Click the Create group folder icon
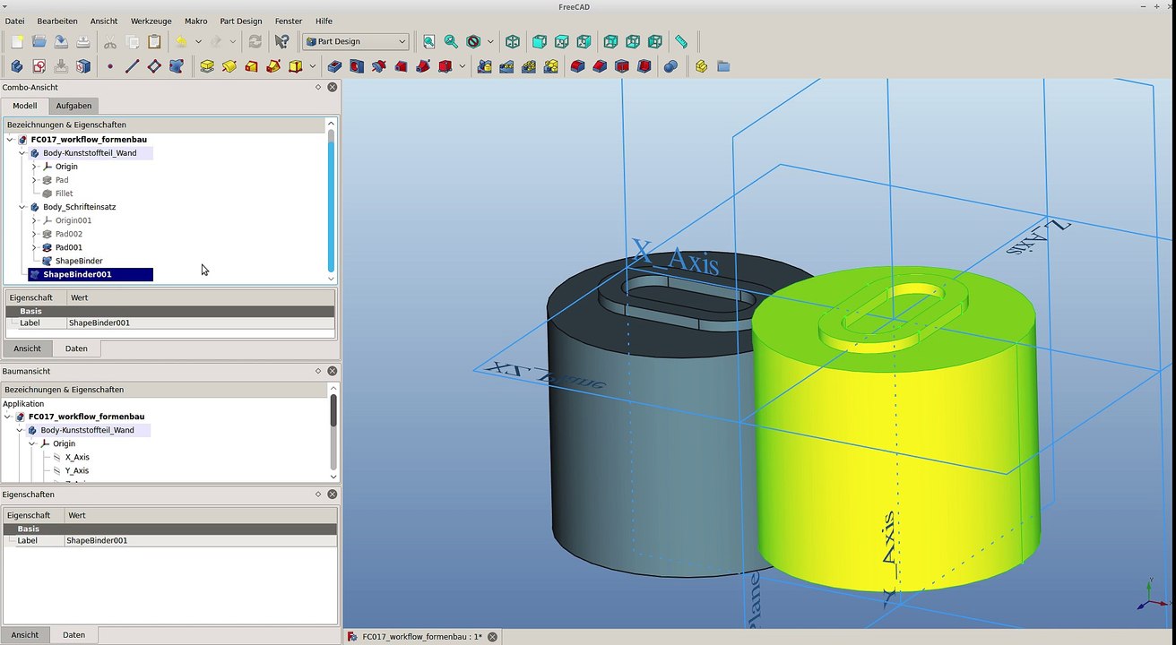 pyautogui.click(x=723, y=66)
